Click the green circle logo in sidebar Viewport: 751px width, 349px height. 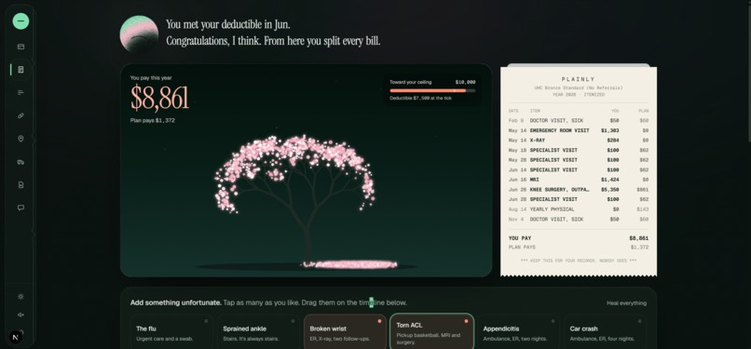[x=20, y=21]
